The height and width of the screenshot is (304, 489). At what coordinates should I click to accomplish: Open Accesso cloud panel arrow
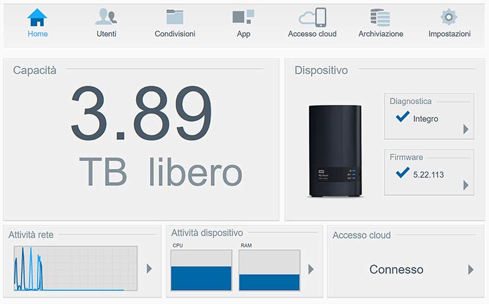[471, 270]
